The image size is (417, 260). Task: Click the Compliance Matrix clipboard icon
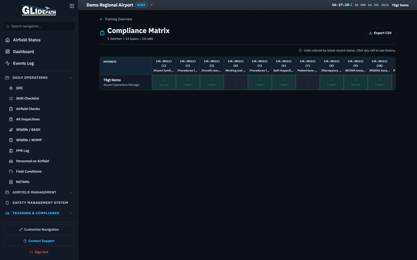(102, 33)
